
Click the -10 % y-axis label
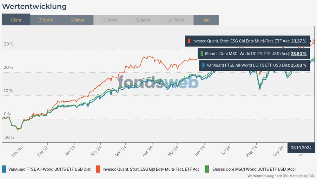(x=9, y=137)
